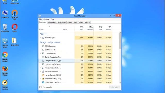The image size is (165, 93).
Task: Select the Google Installer (32 bit) row
Action: pos(76,61)
